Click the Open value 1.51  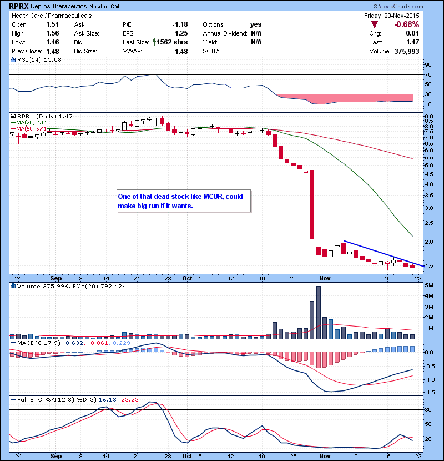53,24
